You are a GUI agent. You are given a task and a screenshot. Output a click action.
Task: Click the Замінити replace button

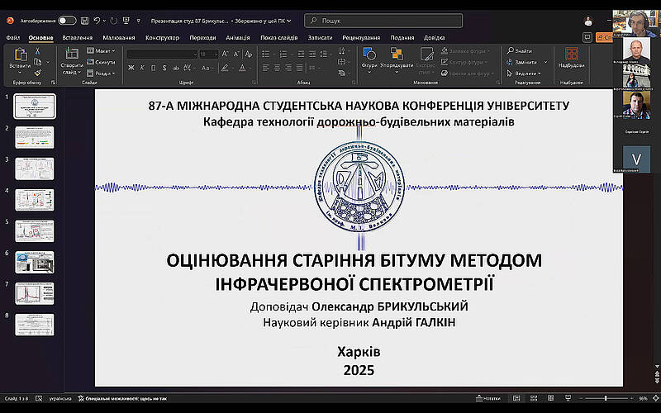click(522, 62)
